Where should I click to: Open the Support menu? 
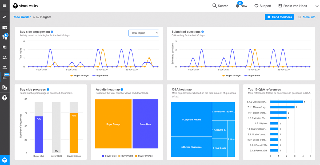coord(263,6)
